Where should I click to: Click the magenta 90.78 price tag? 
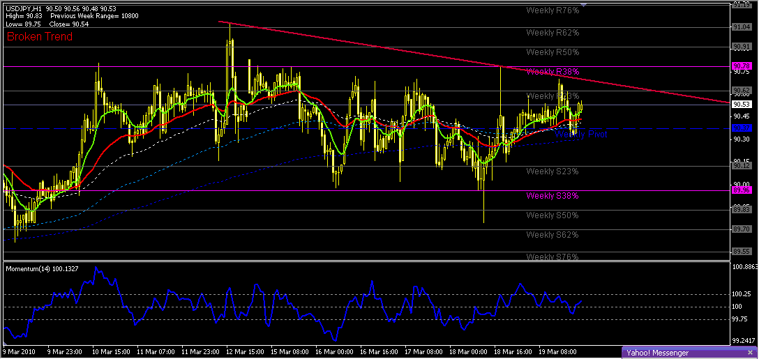[742, 66]
